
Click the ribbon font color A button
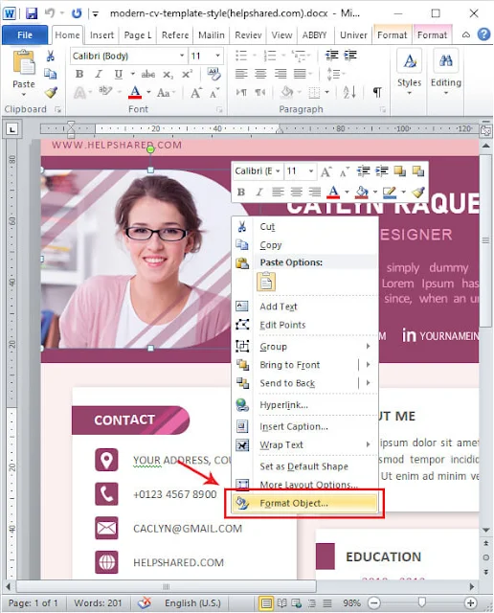(x=135, y=92)
